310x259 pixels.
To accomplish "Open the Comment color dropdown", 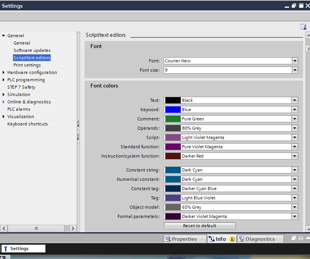I will 294,119.
